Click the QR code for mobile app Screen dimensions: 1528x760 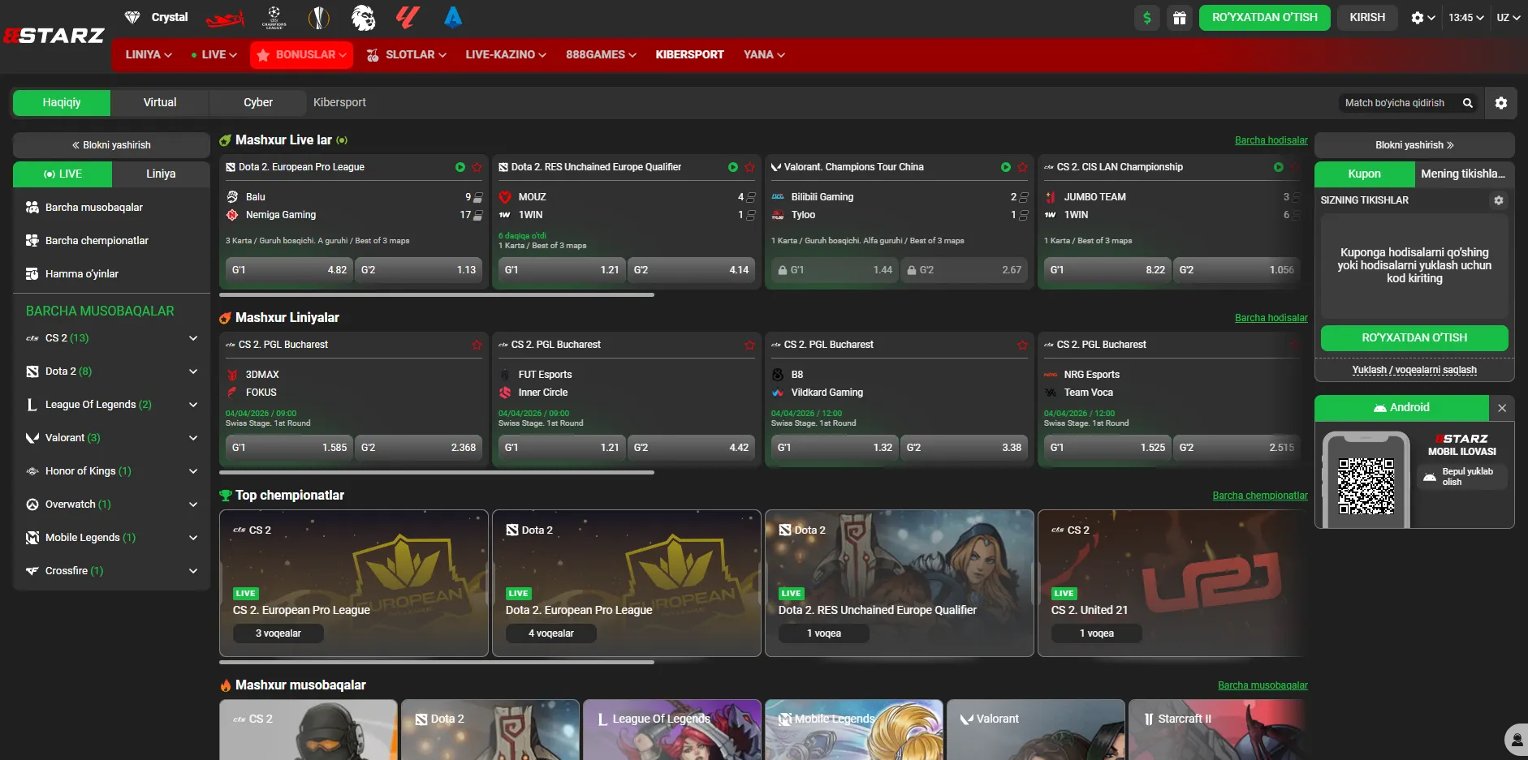[1366, 486]
